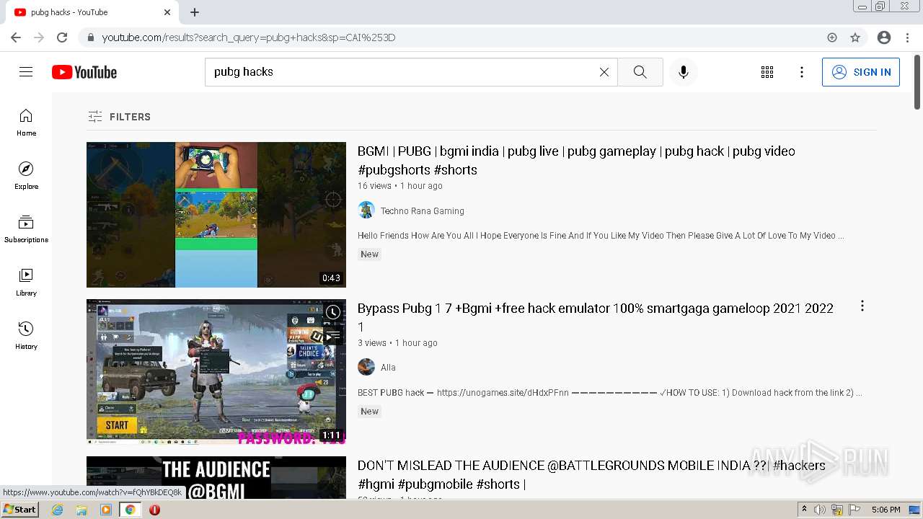The image size is (923, 519).
Task: Click the browser back arrow
Action: tap(16, 37)
